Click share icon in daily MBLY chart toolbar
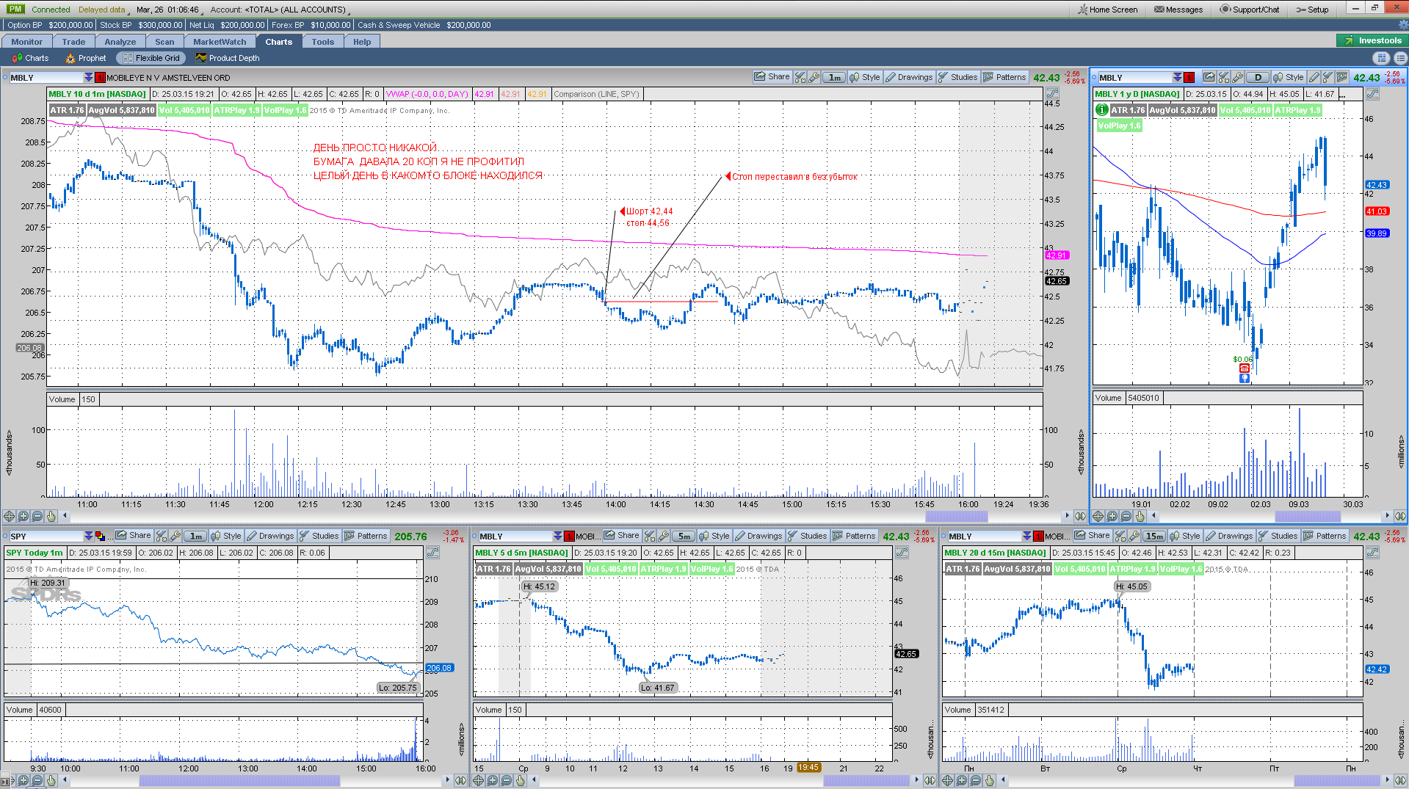The width and height of the screenshot is (1409, 789). tap(1209, 77)
